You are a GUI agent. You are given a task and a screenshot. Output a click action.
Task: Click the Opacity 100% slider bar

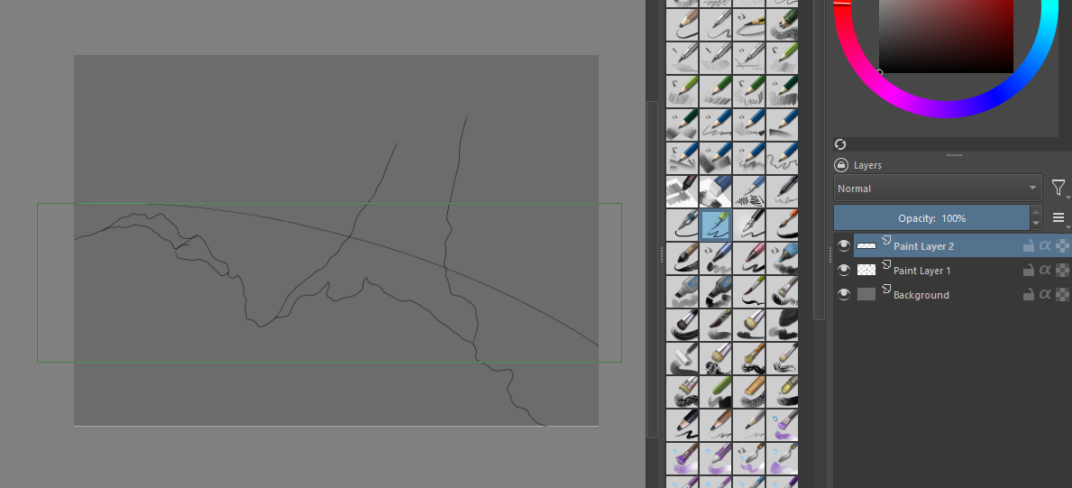coord(932,217)
